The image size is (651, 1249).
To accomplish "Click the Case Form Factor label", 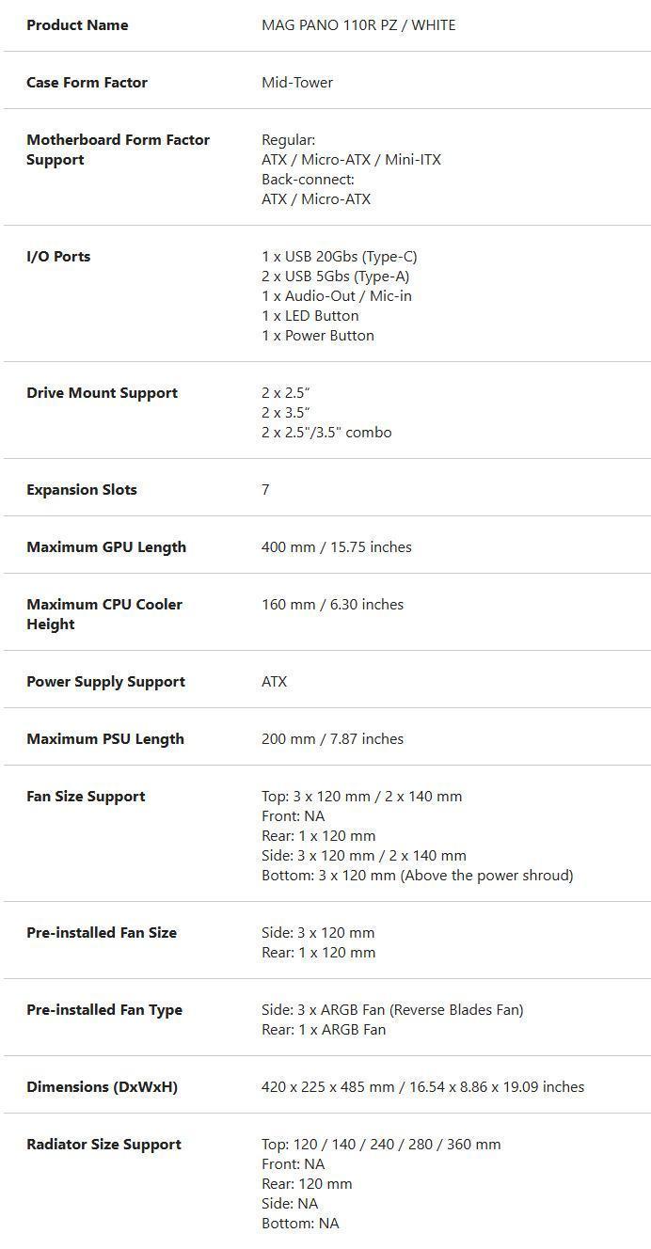I will tap(87, 83).
